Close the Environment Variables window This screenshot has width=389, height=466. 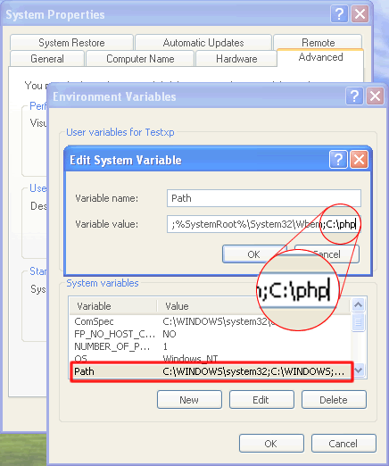click(376, 96)
